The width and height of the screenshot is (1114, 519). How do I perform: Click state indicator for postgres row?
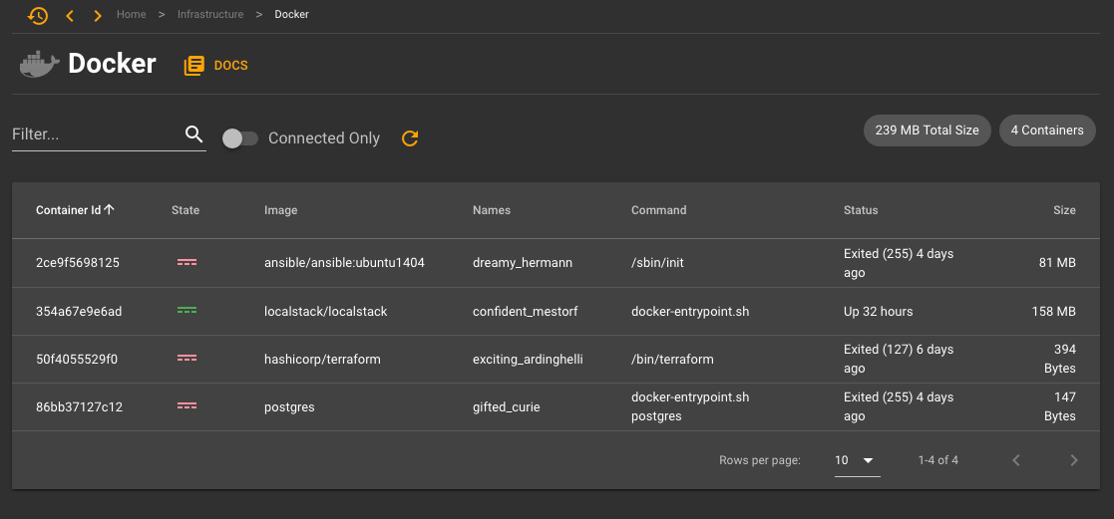(186, 406)
